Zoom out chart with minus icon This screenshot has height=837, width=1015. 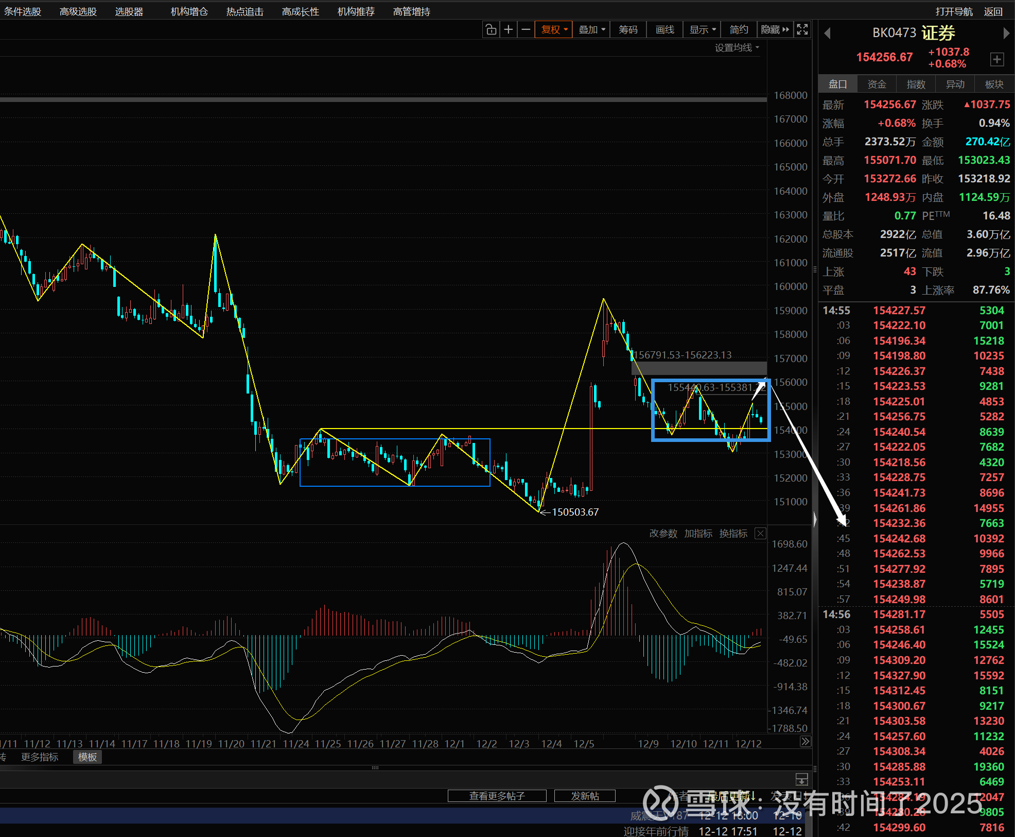[x=526, y=30]
